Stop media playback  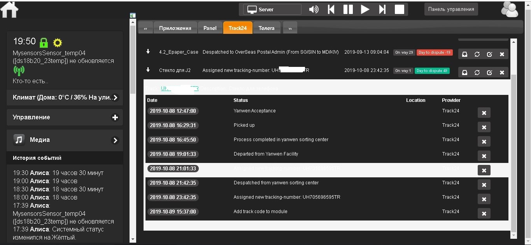click(400, 9)
